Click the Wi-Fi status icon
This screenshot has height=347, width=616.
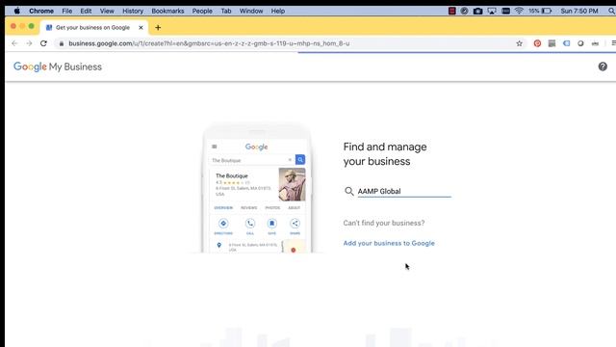[519, 11]
